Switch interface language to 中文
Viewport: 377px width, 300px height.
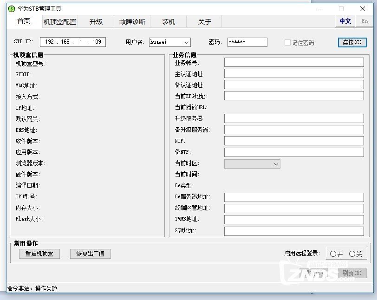tap(345, 21)
